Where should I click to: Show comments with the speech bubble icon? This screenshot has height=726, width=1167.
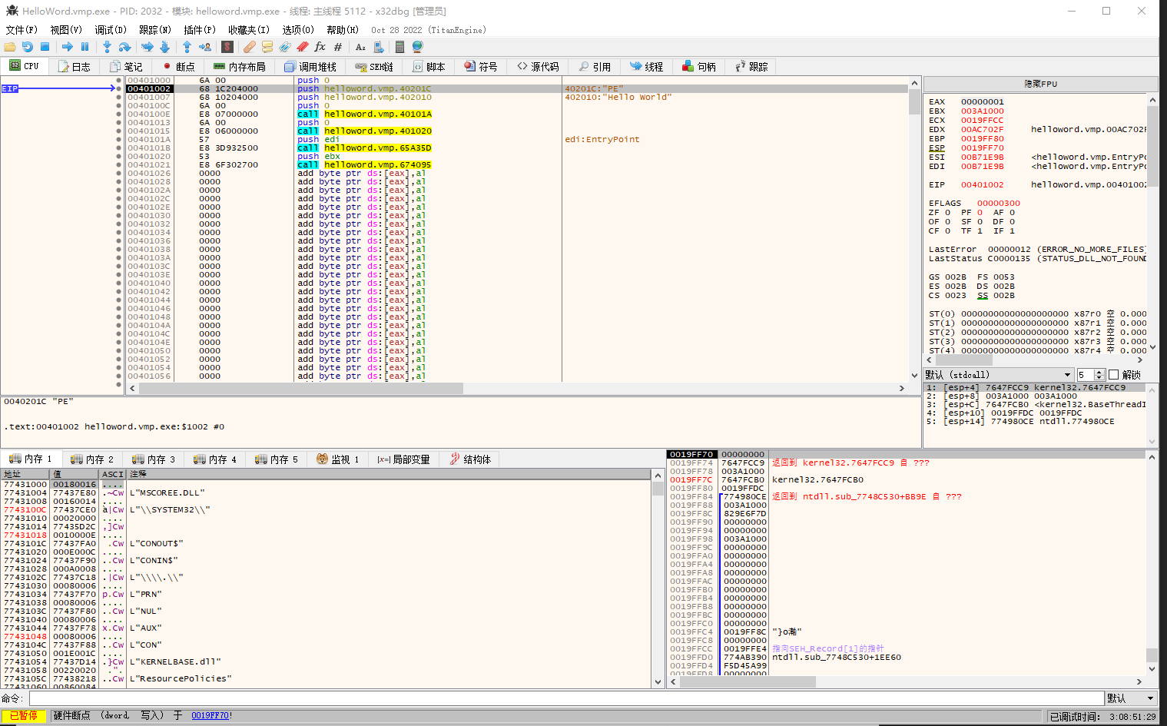pyautogui.click(x=267, y=47)
